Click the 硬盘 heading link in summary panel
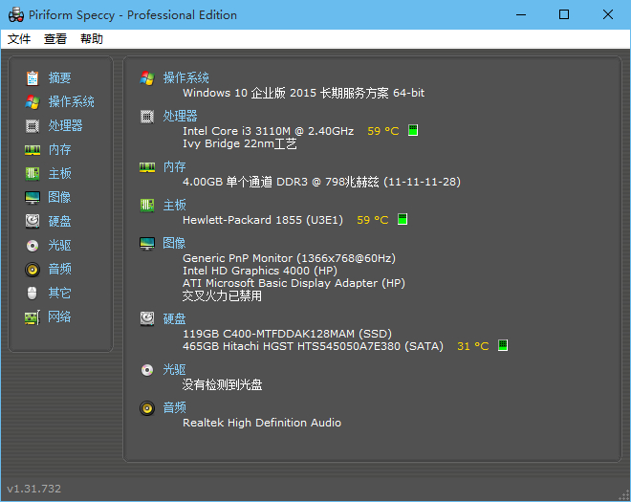The image size is (631, 502). click(174, 318)
